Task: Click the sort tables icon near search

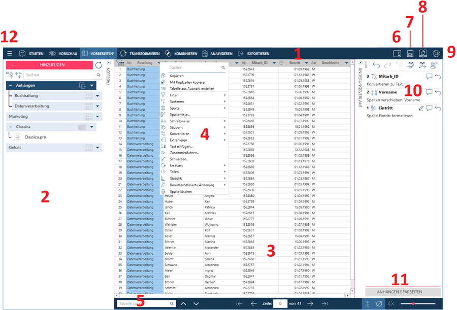Action: [x=18, y=75]
